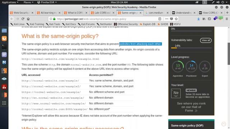Show applications grid in dock

pos(4,103)
